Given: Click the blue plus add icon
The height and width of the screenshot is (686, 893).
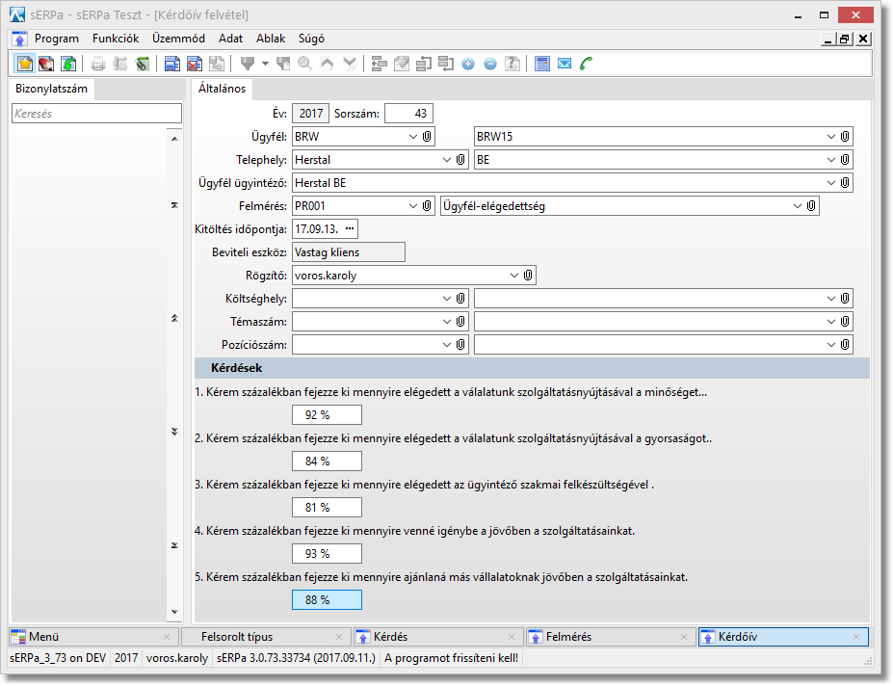Looking at the screenshot, I should click(468, 64).
